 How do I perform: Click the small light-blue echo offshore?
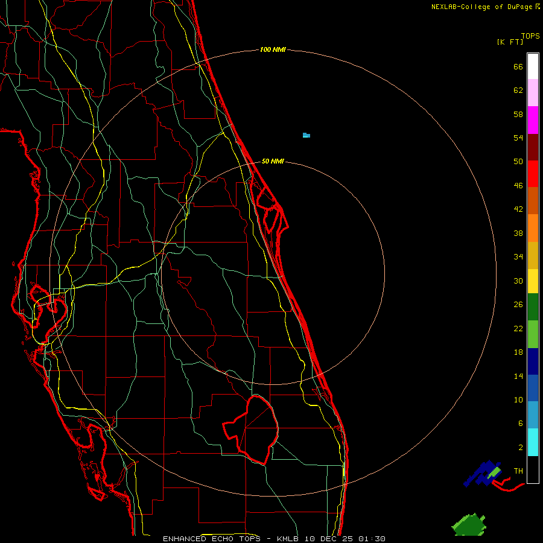306,135
